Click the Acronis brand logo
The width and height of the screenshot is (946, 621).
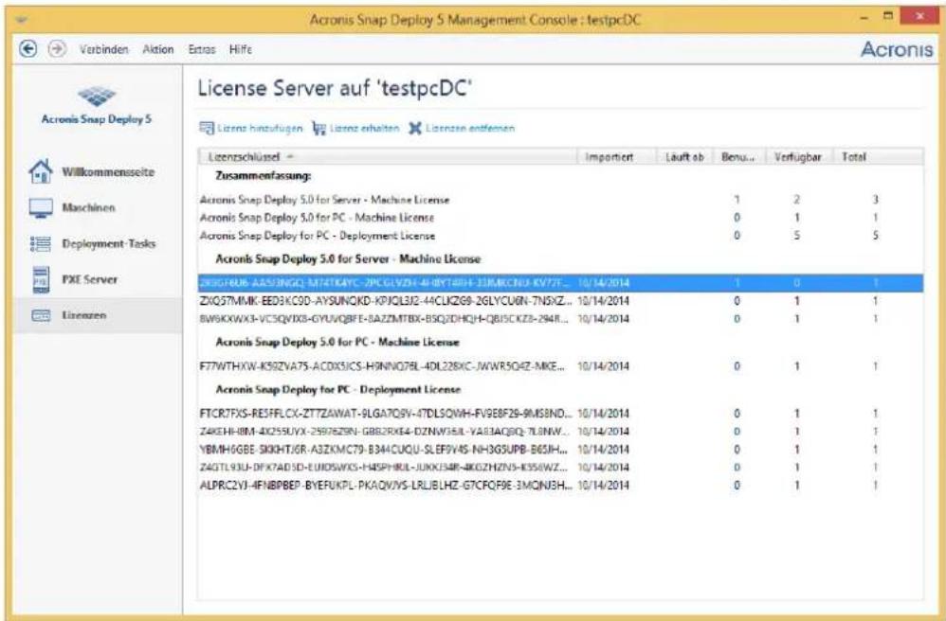pyautogui.click(x=896, y=49)
